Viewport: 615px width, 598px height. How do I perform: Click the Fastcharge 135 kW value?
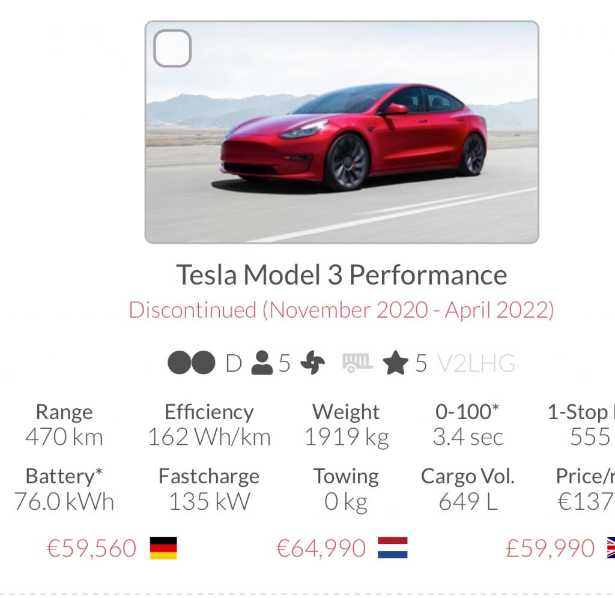(x=209, y=501)
